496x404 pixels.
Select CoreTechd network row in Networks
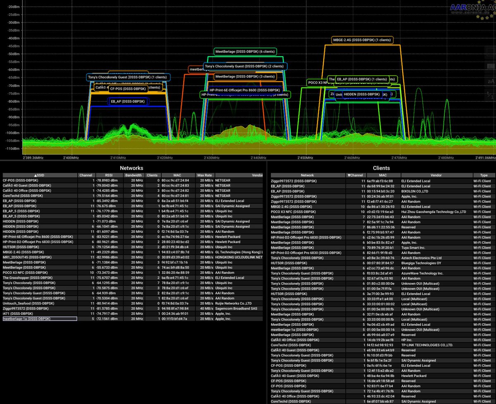(x=132, y=196)
